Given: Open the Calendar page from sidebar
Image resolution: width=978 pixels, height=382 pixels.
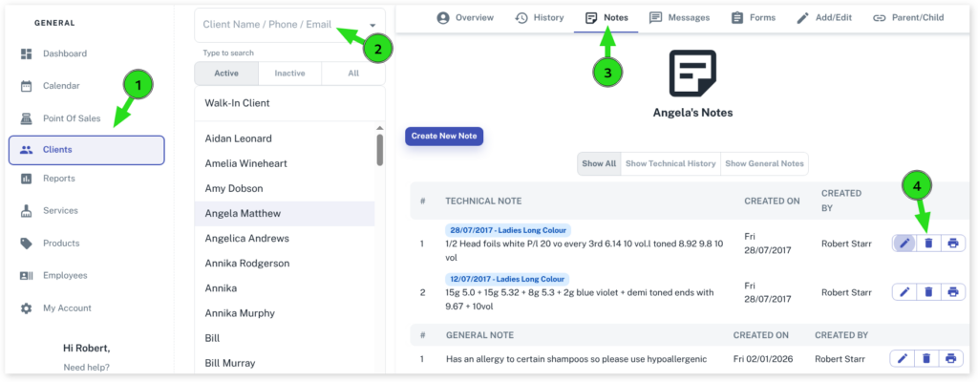Looking at the screenshot, I should click(61, 86).
